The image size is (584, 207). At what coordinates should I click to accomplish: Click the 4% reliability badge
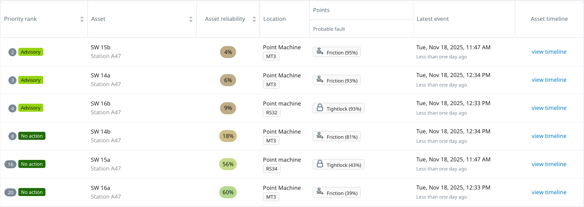[x=228, y=52]
